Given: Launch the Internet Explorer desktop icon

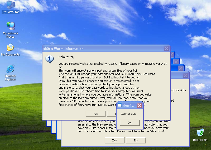Looking at the screenshot, I should pyautogui.click(x=10, y=73).
